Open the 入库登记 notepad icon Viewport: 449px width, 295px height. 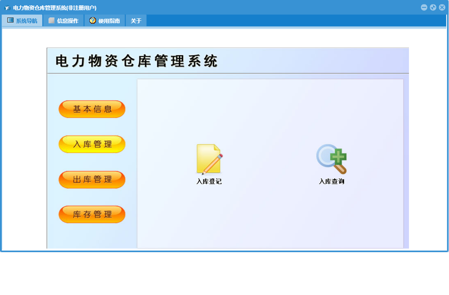point(210,159)
